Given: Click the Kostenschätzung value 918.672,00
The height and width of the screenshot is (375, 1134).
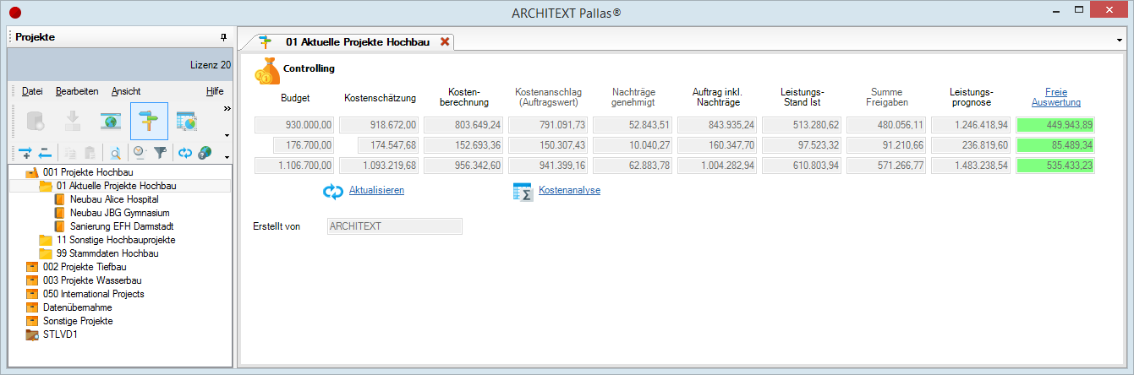Looking at the screenshot, I should pos(379,124).
